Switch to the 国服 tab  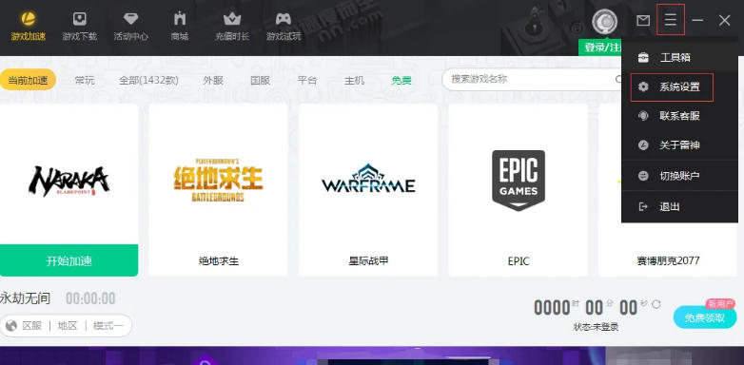point(261,81)
